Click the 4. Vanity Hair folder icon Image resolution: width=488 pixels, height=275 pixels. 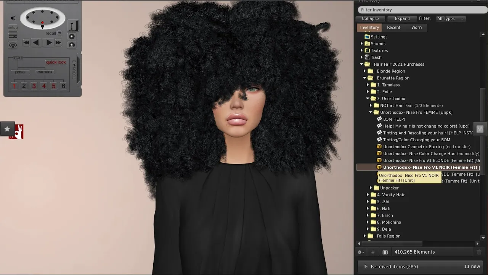pyautogui.click(x=373, y=195)
